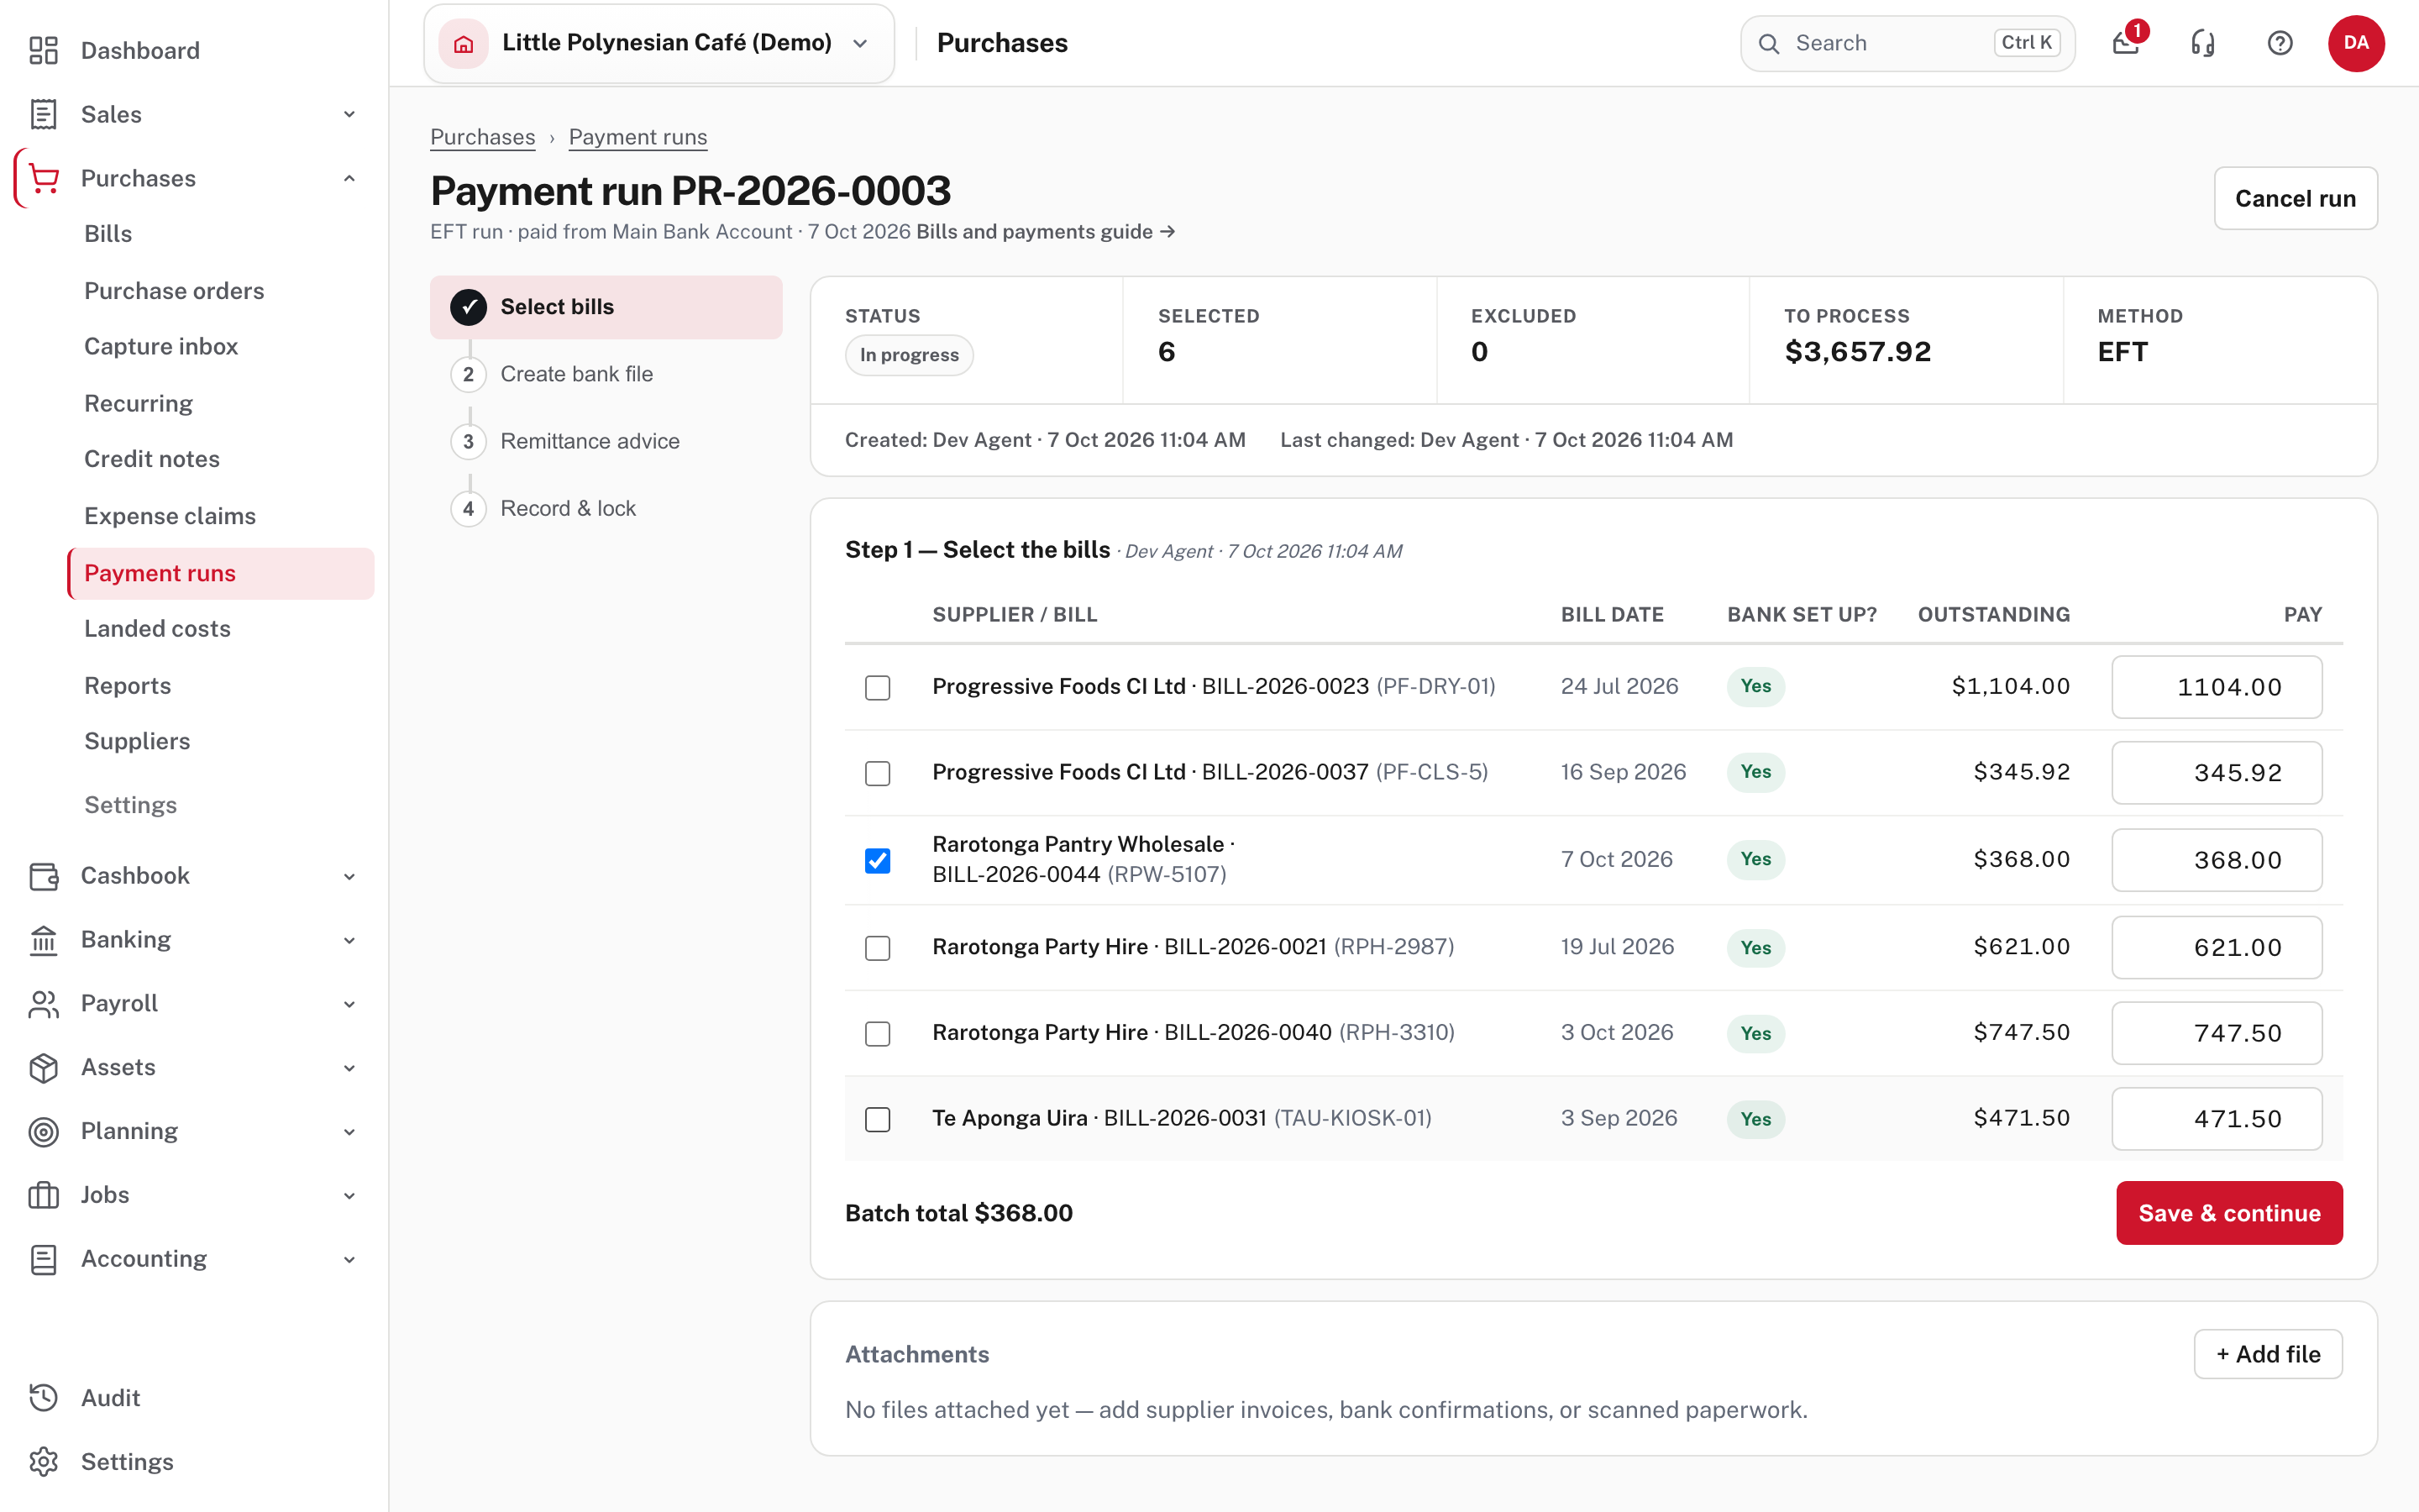Open the Bills and payments guide link
Screen dimensions: 2419x1512
coord(1046,232)
